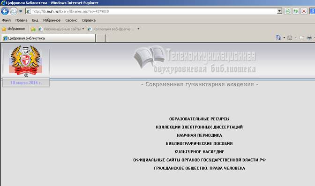Expand the Коллекция веб-фрагментов dropdown arrow
315x186 pixels.
coord(138,29)
